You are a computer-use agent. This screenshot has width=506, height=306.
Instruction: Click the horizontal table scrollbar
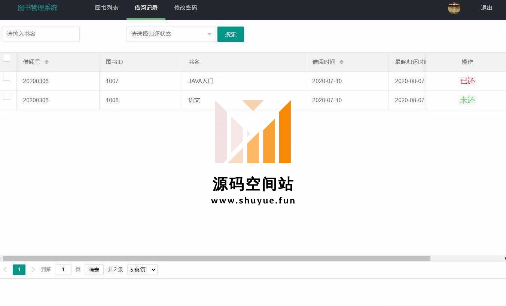217,258
